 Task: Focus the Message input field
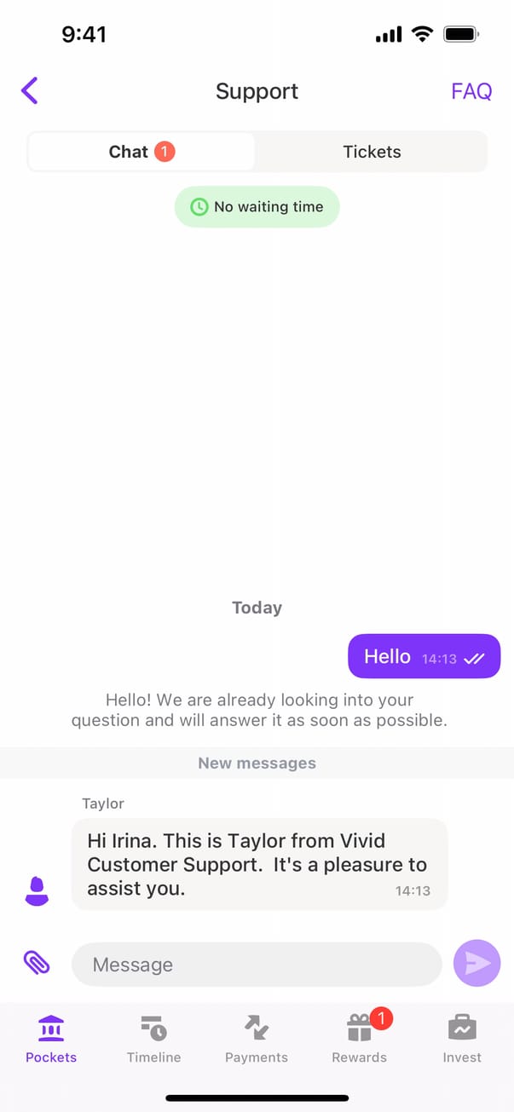pos(257,965)
